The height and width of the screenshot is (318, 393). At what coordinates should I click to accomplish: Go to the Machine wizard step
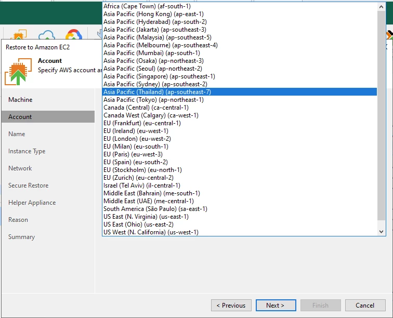(48, 100)
